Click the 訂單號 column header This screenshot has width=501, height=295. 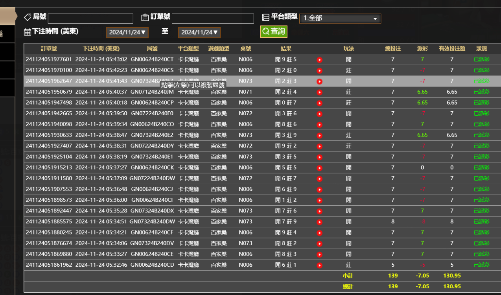[x=49, y=49]
